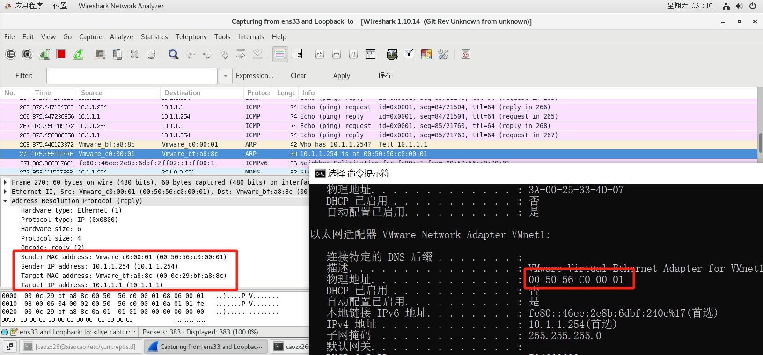
Task: Edit capture filters icon
Action: 392,54
